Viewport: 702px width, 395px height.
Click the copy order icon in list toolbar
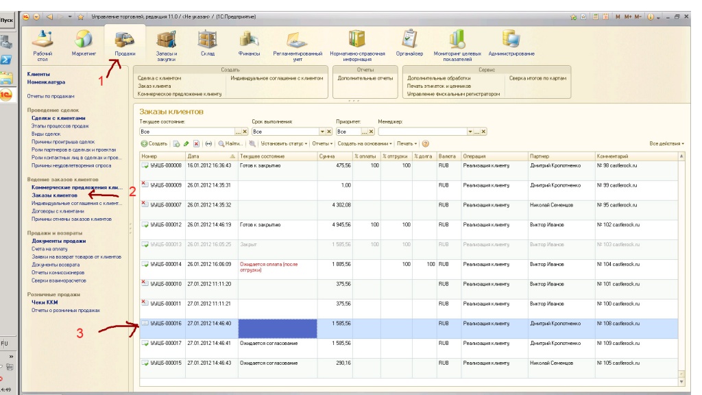(176, 144)
